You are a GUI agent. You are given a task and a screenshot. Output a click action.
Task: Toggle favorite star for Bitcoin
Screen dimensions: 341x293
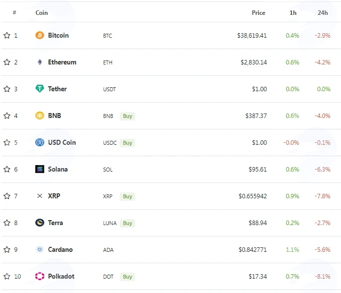pos(7,35)
